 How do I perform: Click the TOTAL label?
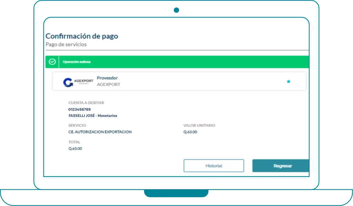coord(74,142)
